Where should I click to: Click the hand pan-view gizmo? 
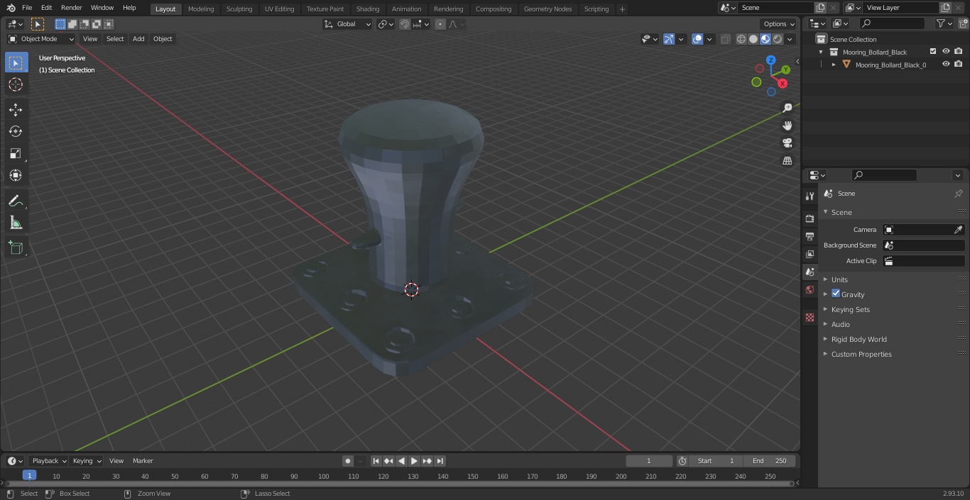788,126
